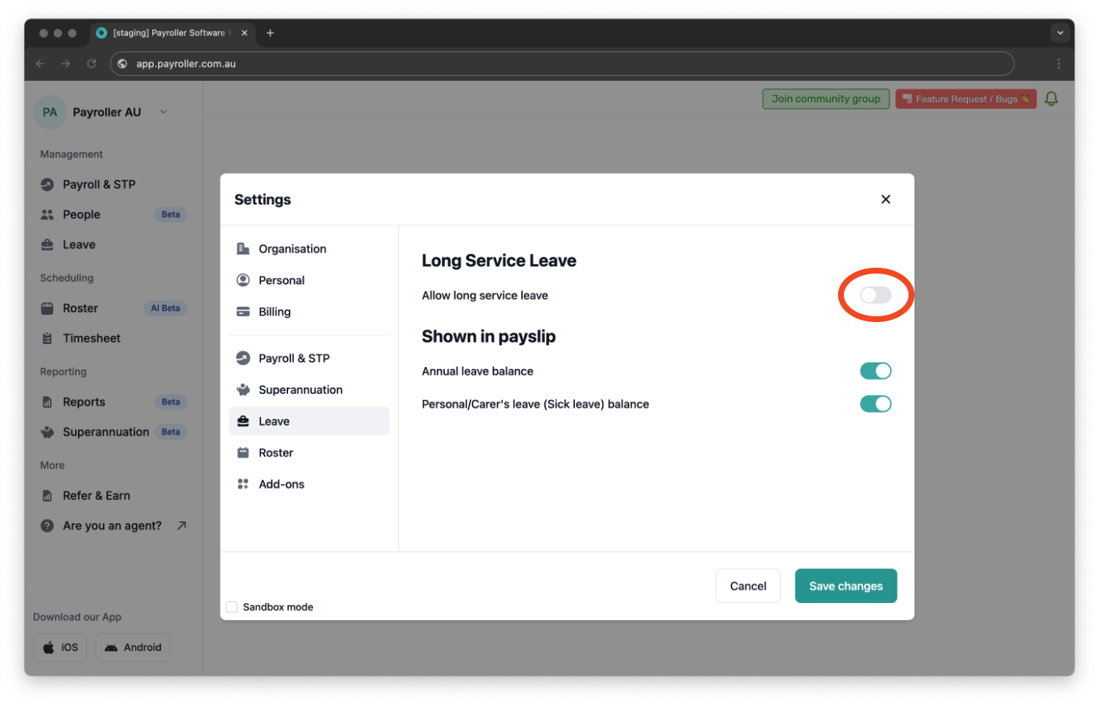Click the Join community group button

point(826,98)
